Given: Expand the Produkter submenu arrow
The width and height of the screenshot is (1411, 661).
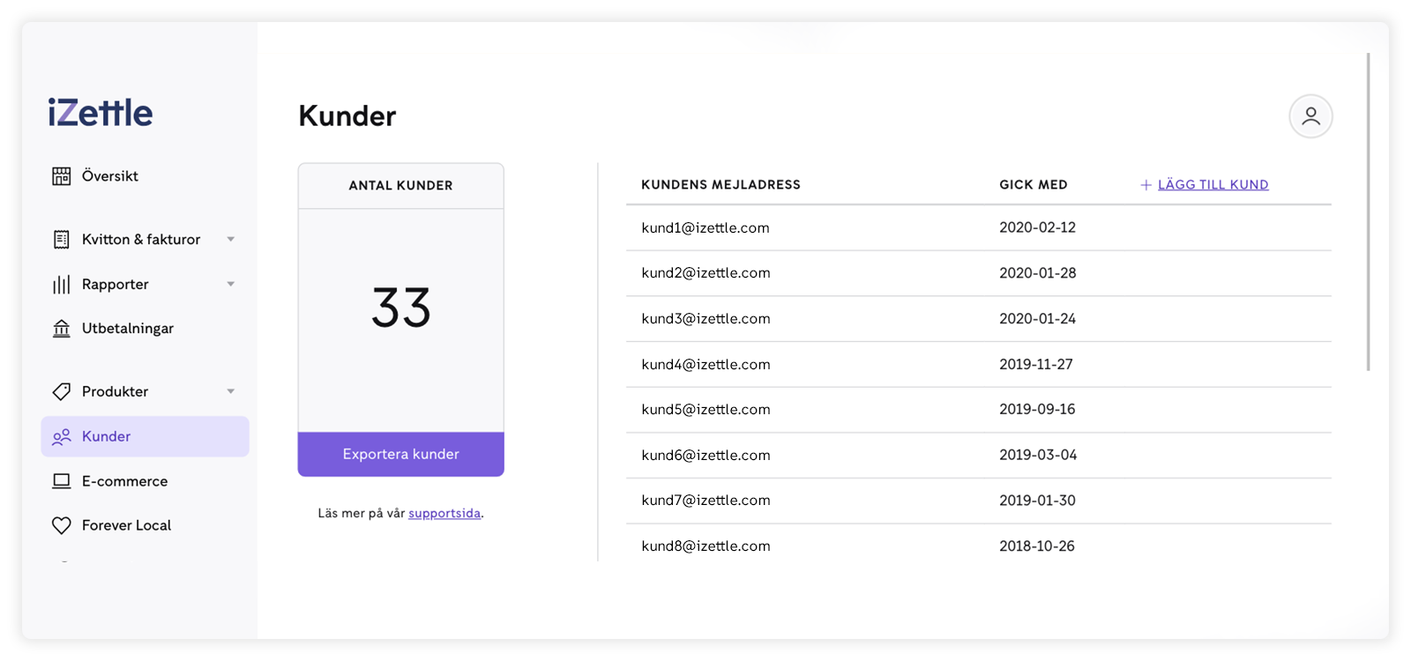Looking at the screenshot, I should (231, 391).
